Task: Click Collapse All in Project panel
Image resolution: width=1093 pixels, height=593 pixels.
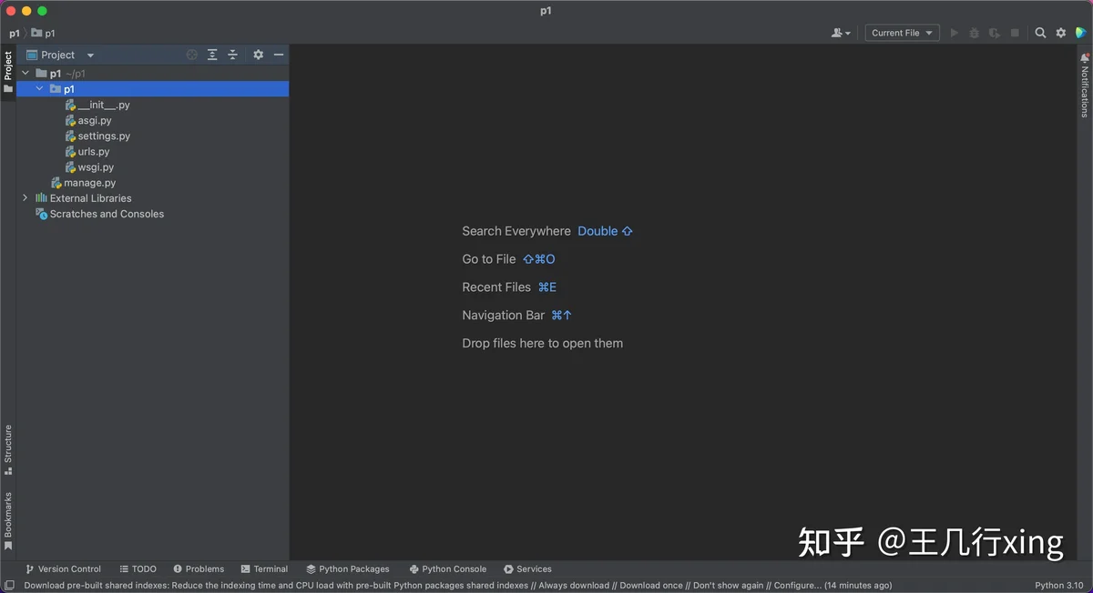Action: pos(232,55)
